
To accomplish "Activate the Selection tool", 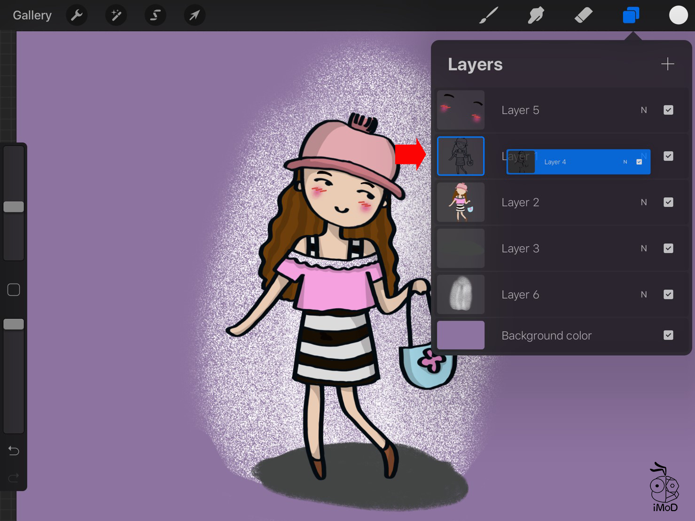I will click(x=155, y=16).
